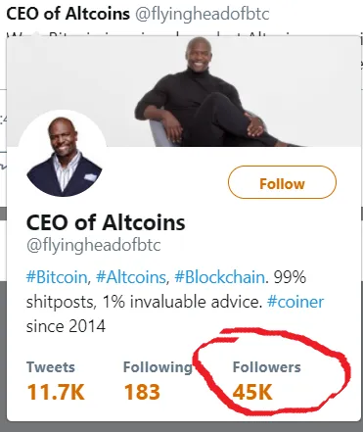Click the Tweets stat label
Image resolution: width=363 pixels, height=432 pixels.
(51, 367)
